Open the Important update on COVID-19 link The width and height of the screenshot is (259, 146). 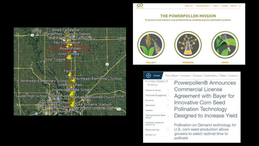(x=155, y=124)
